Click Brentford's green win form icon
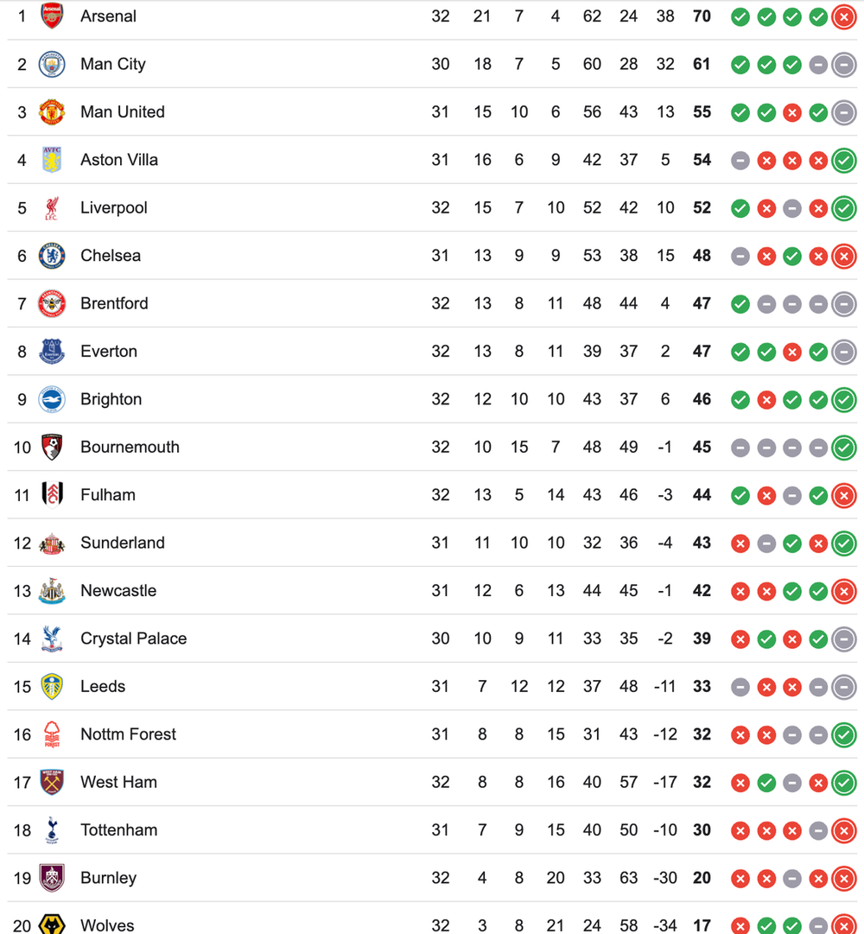The width and height of the screenshot is (864, 934). pyautogui.click(x=740, y=303)
